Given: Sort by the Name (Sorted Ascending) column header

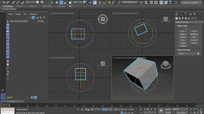Looking at the screenshot, I should click(x=19, y=21).
